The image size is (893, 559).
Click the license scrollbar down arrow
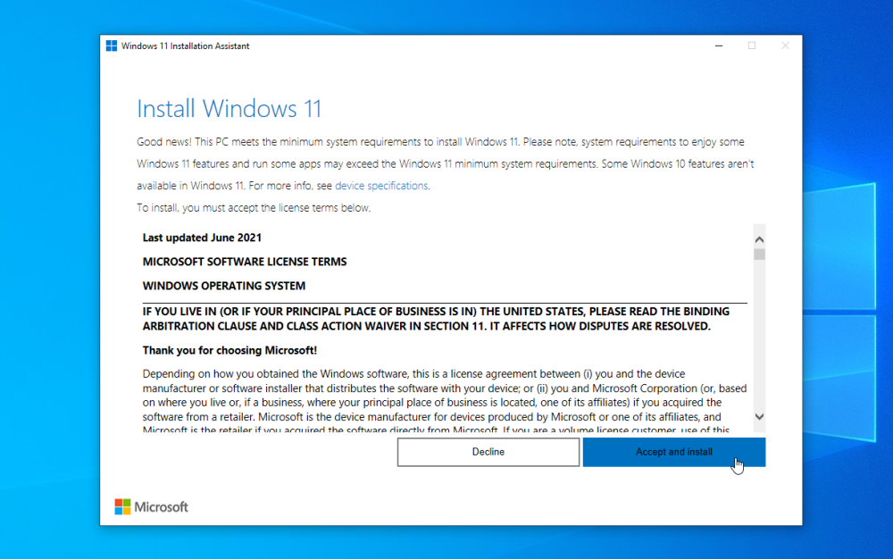759,417
